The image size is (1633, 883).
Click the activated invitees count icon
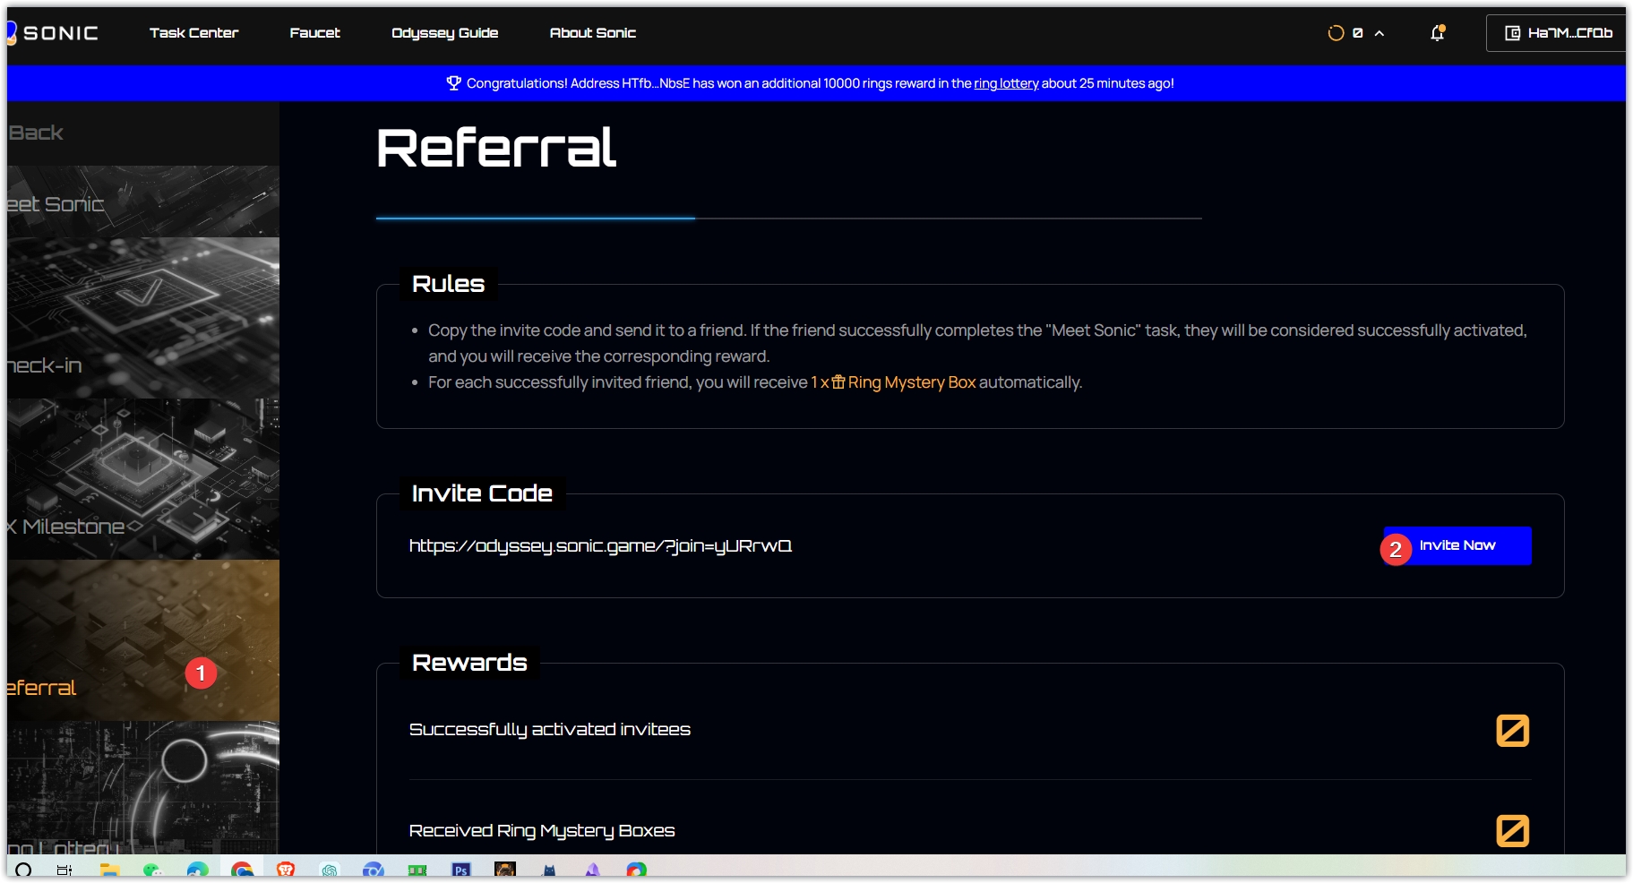pos(1512,730)
